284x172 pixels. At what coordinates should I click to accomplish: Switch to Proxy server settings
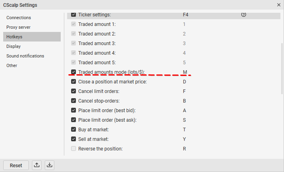pos(18,27)
